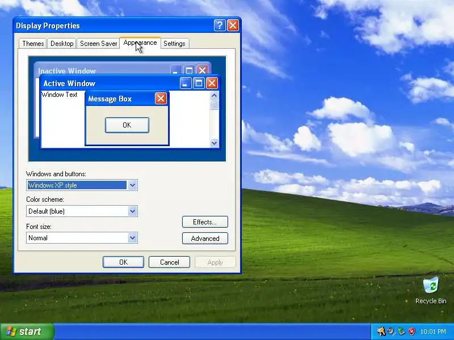The image size is (454, 340).
Task: Click the 10:01 PM system clock
Action: point(433,331)
